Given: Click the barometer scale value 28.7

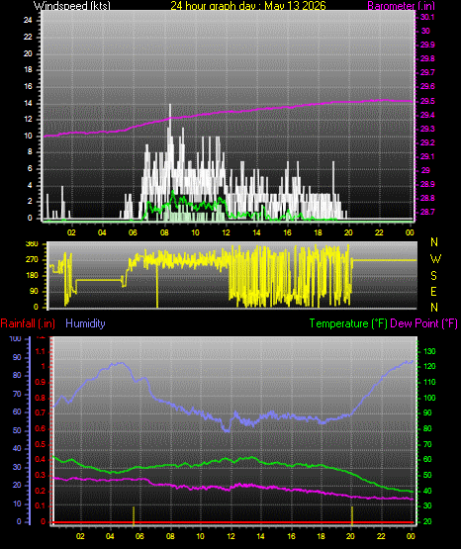Looking at the screenshot, I should pyautogui.click(x=427, y=212).
